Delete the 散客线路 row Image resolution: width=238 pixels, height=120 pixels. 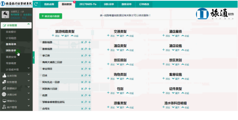tap(82, 49)
